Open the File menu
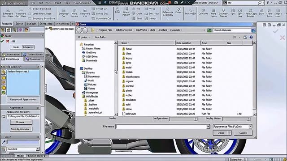The width and height of the screenshot is (287, 161). pyautogui.click(x=33, y=3)
